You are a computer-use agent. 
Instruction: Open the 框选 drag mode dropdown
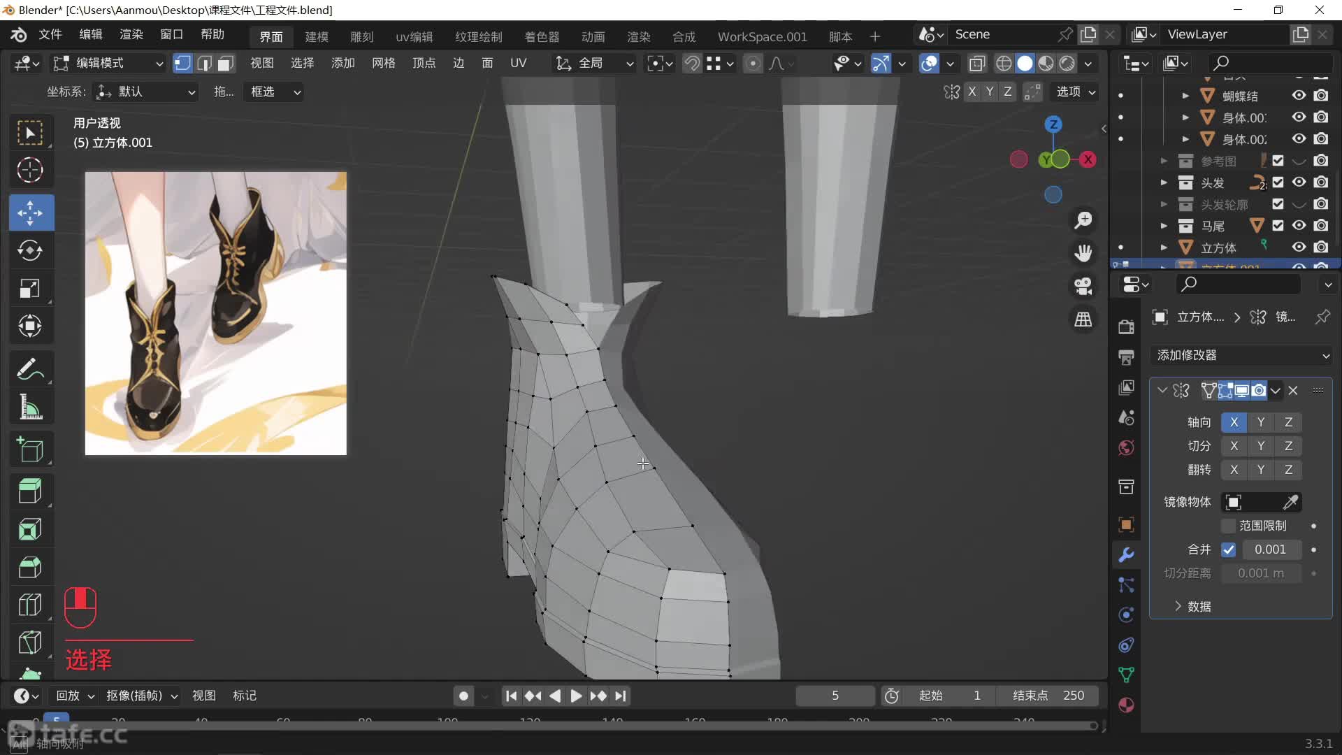tap(274, 92)
